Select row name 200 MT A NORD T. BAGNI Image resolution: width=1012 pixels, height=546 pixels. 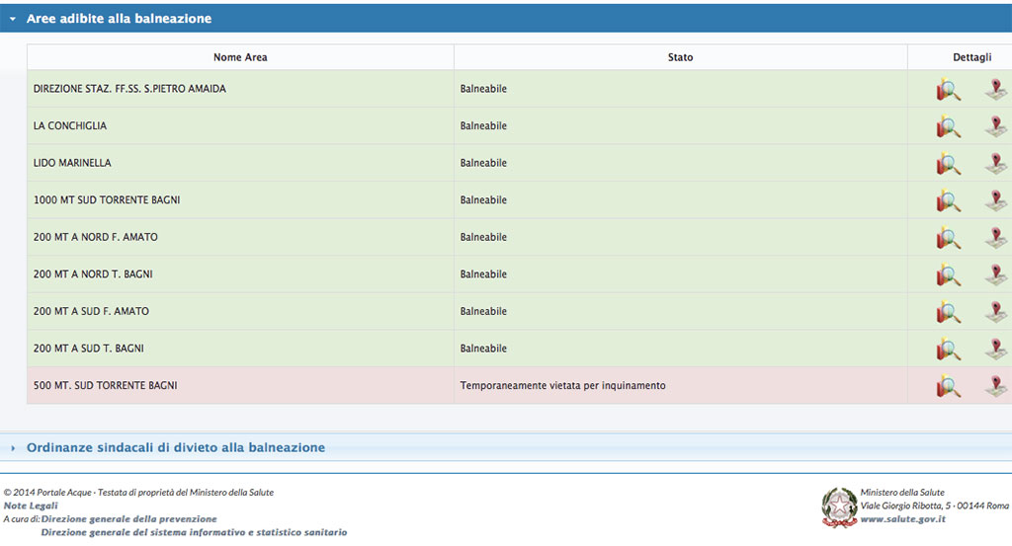click(93, 273)
